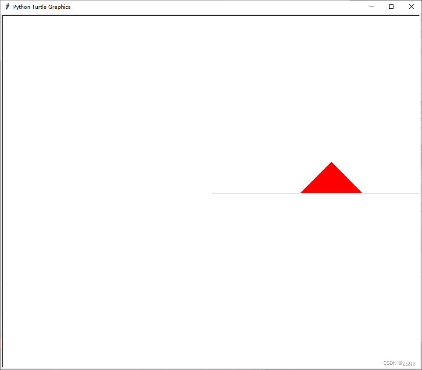Minimize the Python Turtle Graphics window
422x370 pixels.
(x=372, y=7)
